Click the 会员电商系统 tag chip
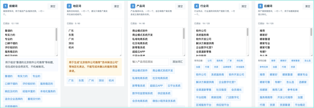The image size is (314, 108). 140,101
